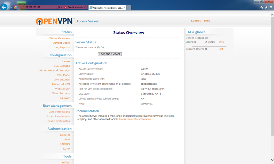274x164 pixels.
Task: Open Revoke Certificates page
Action: (58, 121)
